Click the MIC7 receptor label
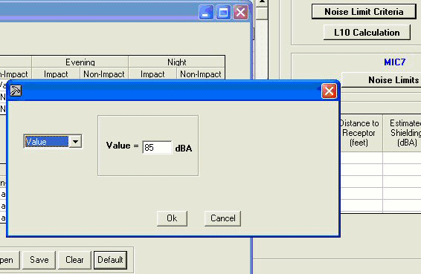Screen dimensions: 421x274 tap(394, 62)
